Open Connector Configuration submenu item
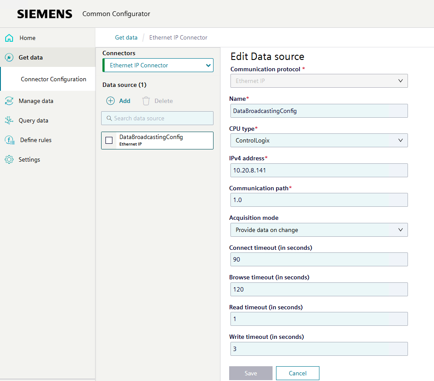Screen dimensions: 434x381 53,79
